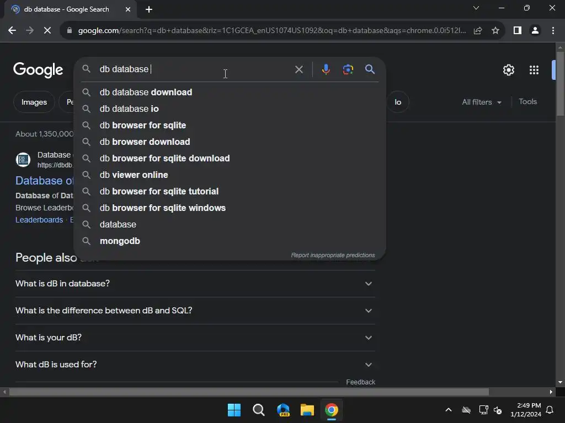565x423 pixels.
Task: Filter results by Images
Action: click(x=34, y=102)
